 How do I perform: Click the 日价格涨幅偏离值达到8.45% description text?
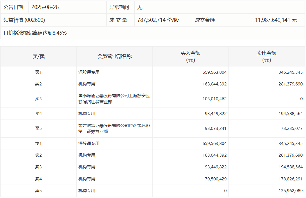[x=35, y=33]
